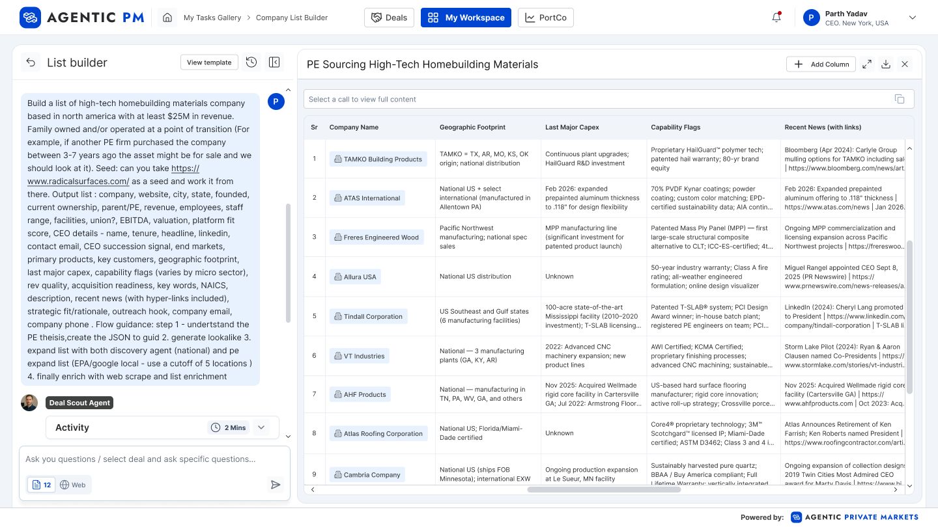The width and height of the screenshot is (938, 527).
Task: Click the Add Column button
Action: point(821,64)
